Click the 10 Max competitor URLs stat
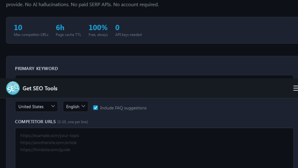Image resolution: width=298 pixels, height=168 pixels. pos(31,30)
